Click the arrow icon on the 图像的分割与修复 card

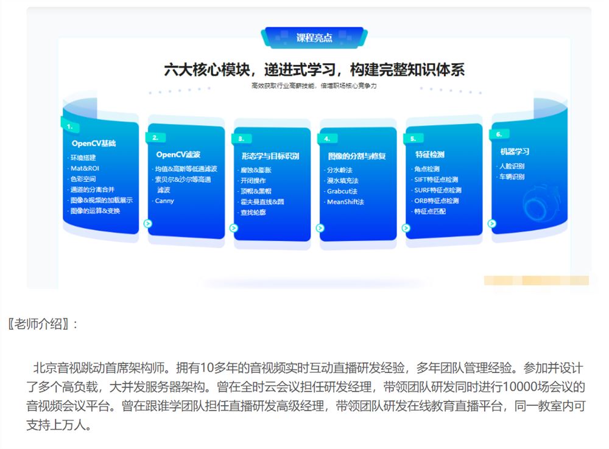click(320, 228)
